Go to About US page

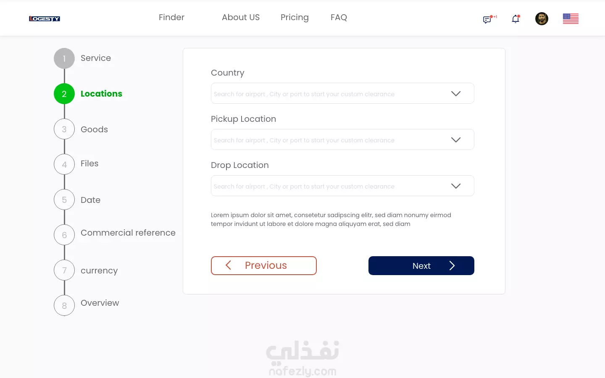pyautogui.click(x=241, y=17)
